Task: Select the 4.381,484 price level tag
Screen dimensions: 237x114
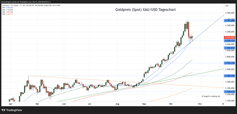Action: pyautogui.click(x=229, y=20)
